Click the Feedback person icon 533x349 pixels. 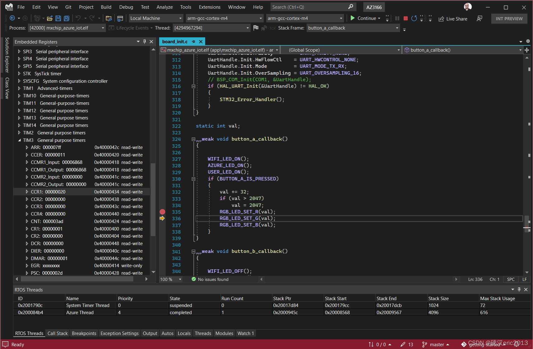pos(479,18)
